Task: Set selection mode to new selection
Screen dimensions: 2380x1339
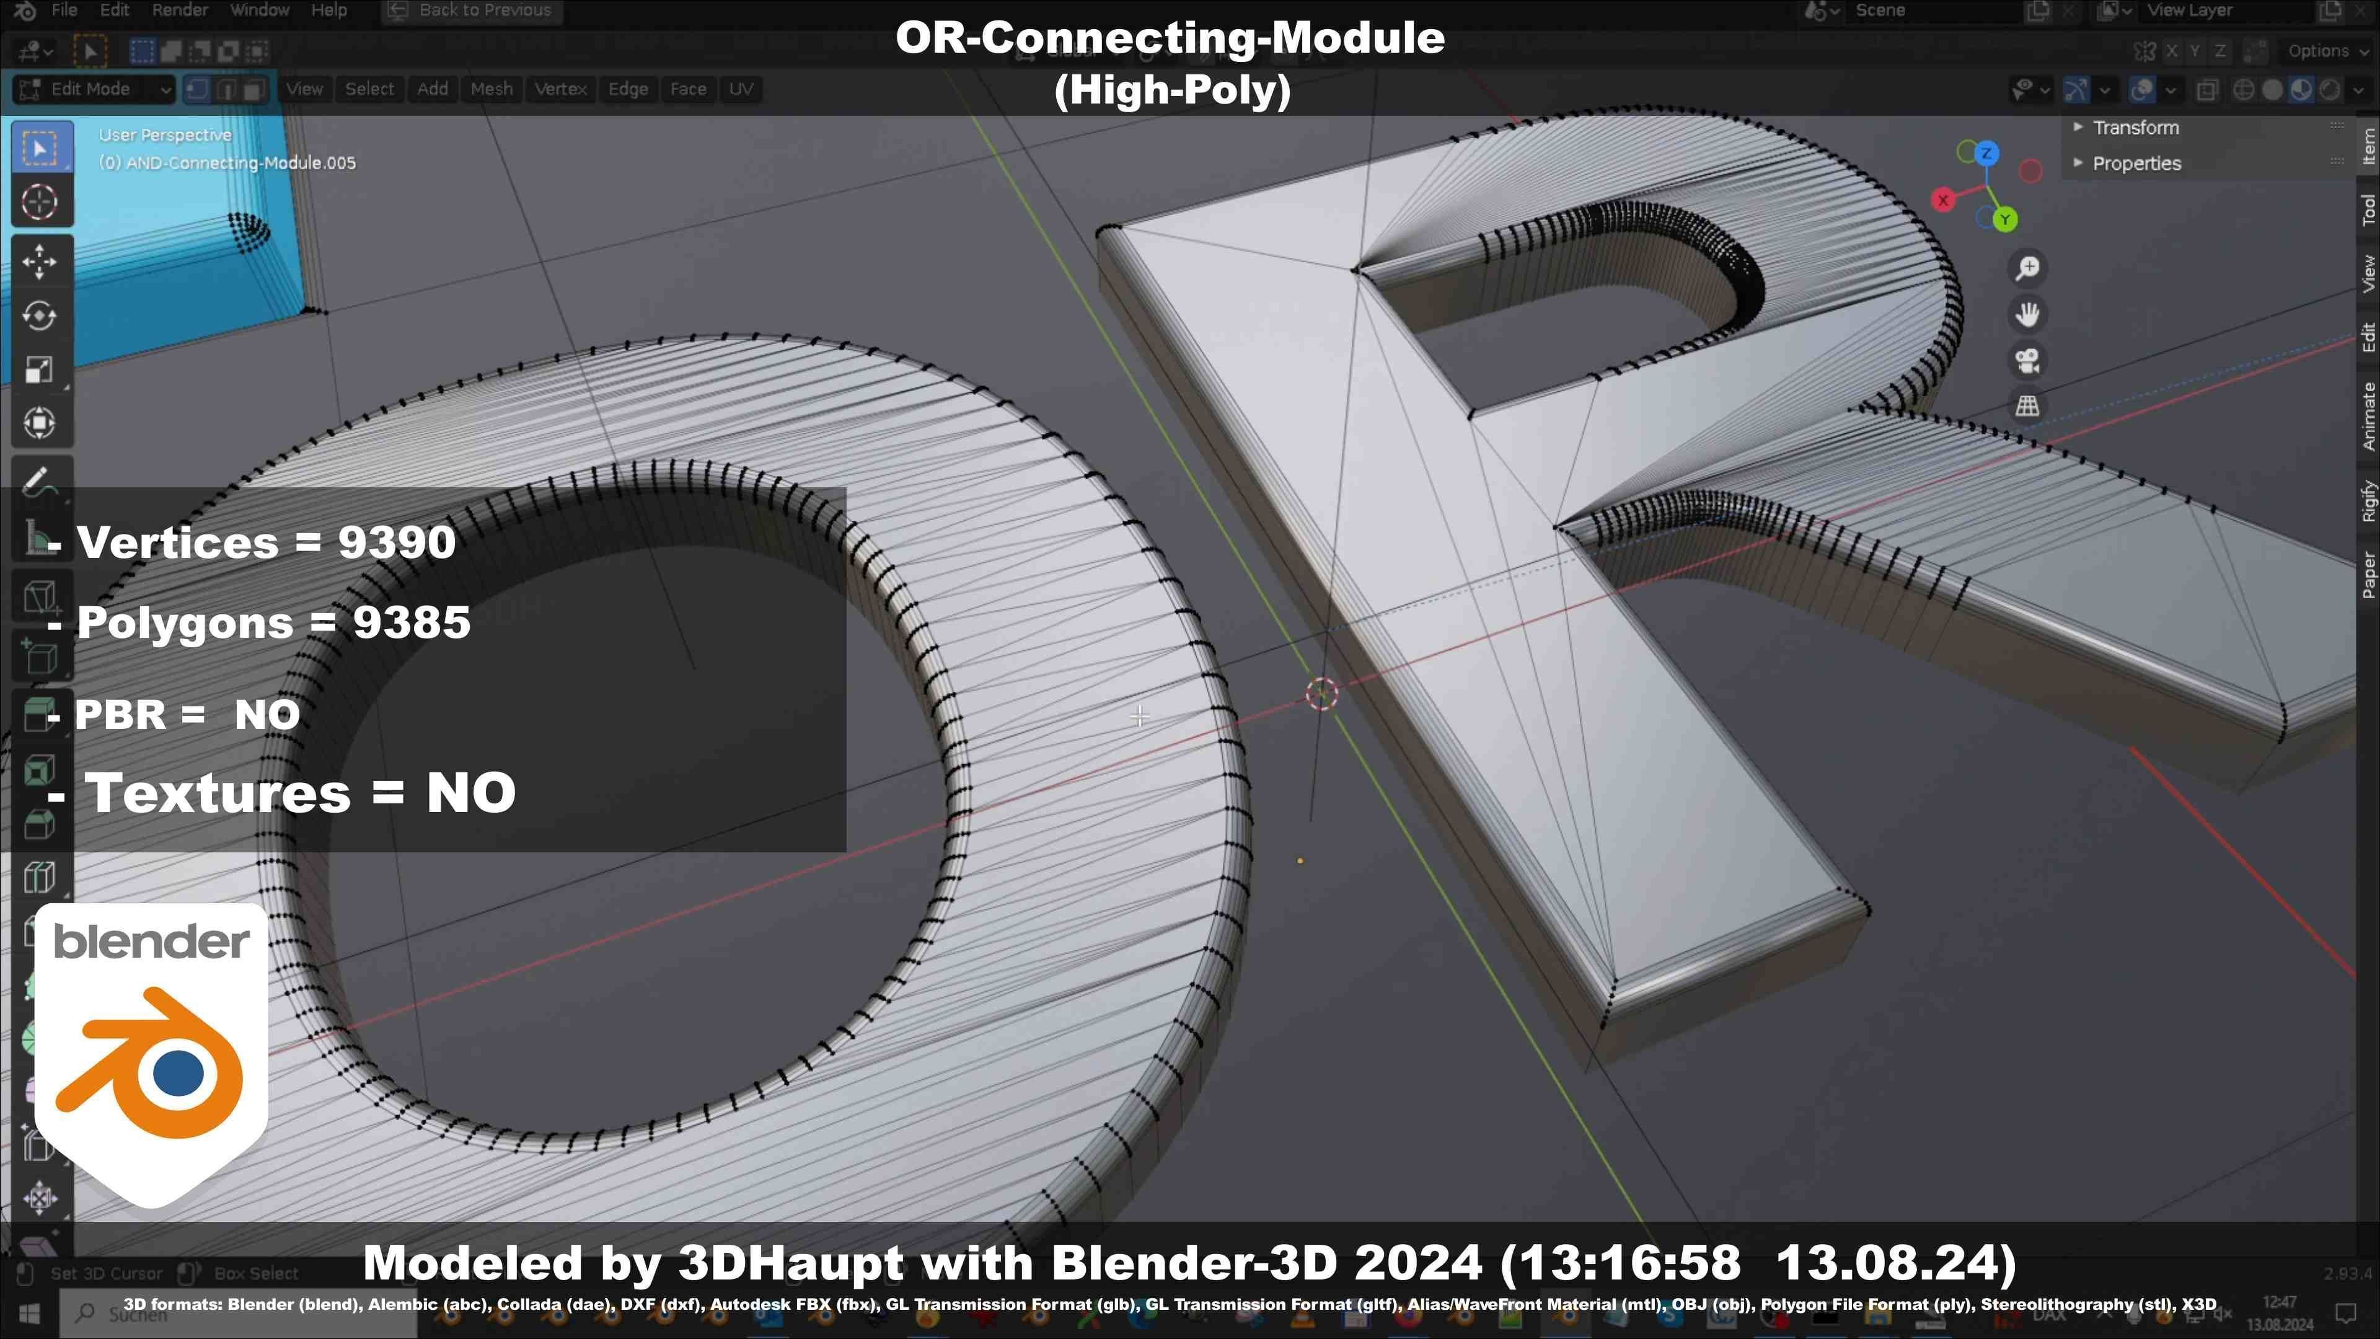Action: point(141,51)
